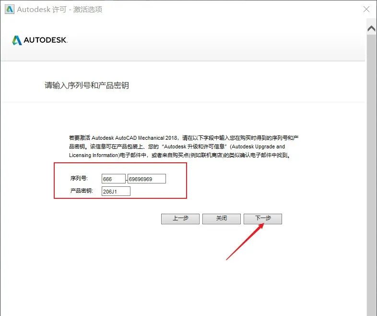The height and width of the screenshot is (316, 377).
Task: Focus the product key field 206J1
Action: 116,191
